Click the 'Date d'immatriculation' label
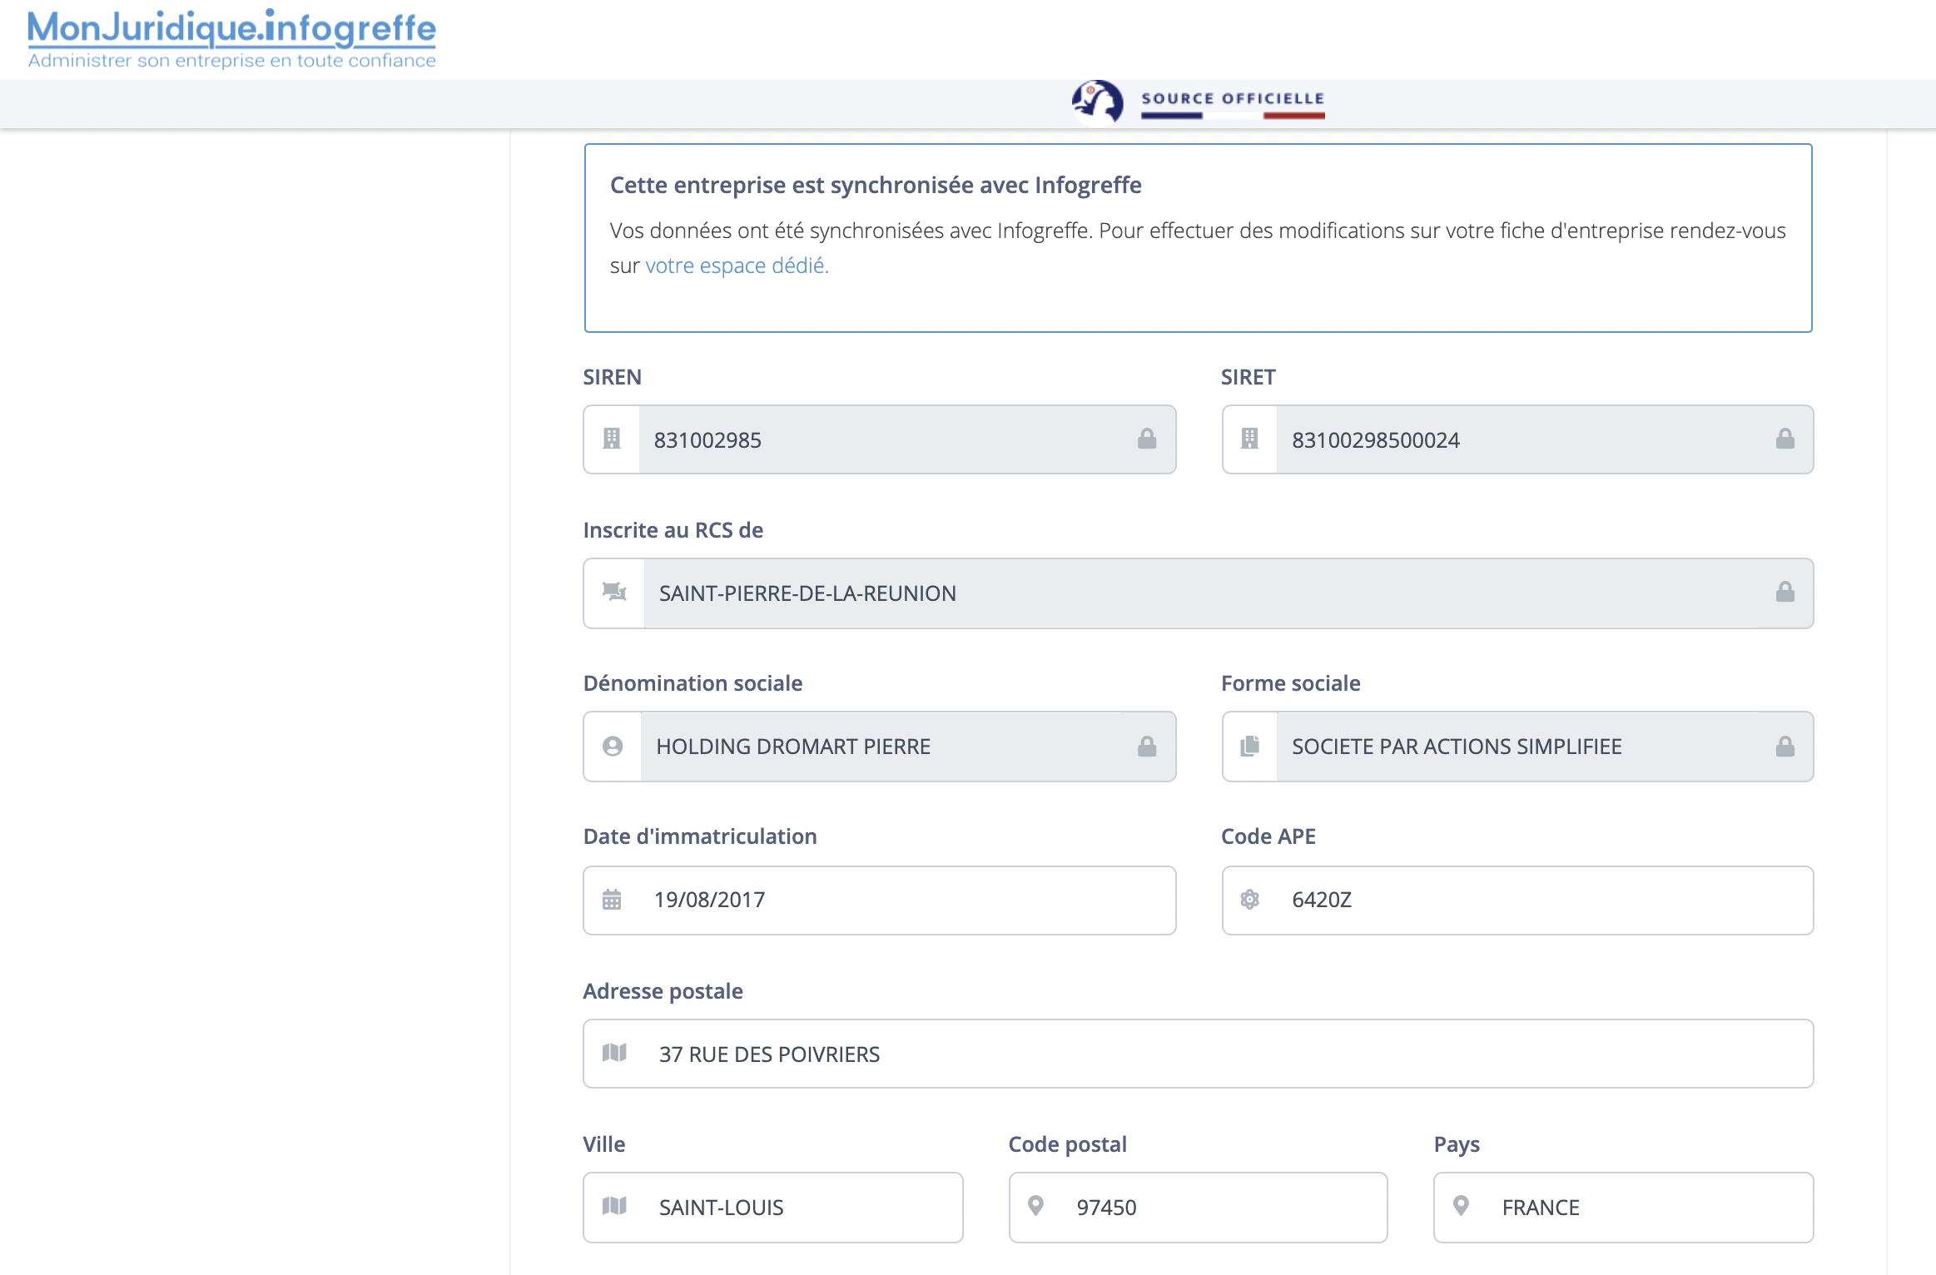This screenshot has height=1275, width=1936. coord(700,836)
